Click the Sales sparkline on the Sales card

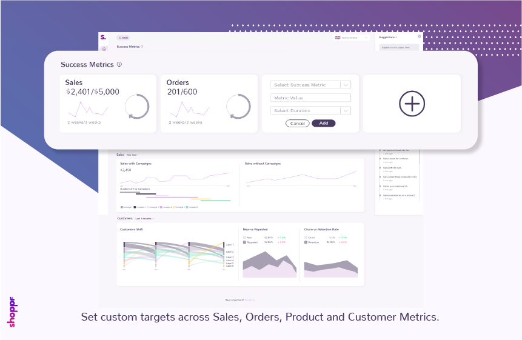pos(89,109)
